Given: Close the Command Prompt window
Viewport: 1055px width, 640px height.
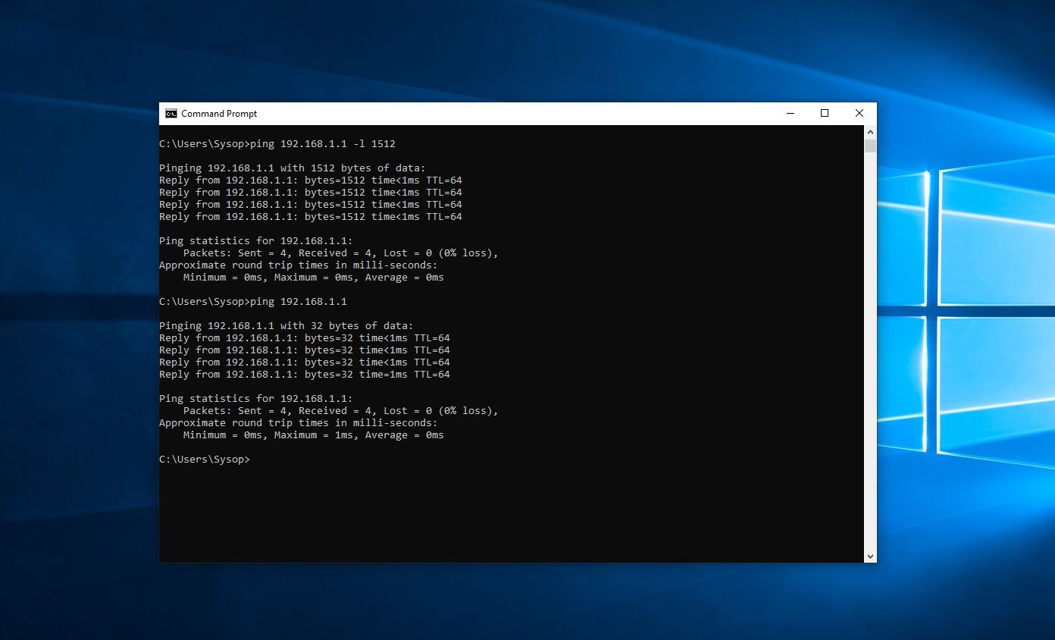Looking at the screenshot, I should pyautogui.click(x=859, y=114).
